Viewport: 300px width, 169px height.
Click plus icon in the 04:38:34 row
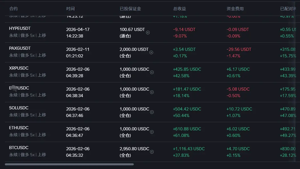(152, 92)
